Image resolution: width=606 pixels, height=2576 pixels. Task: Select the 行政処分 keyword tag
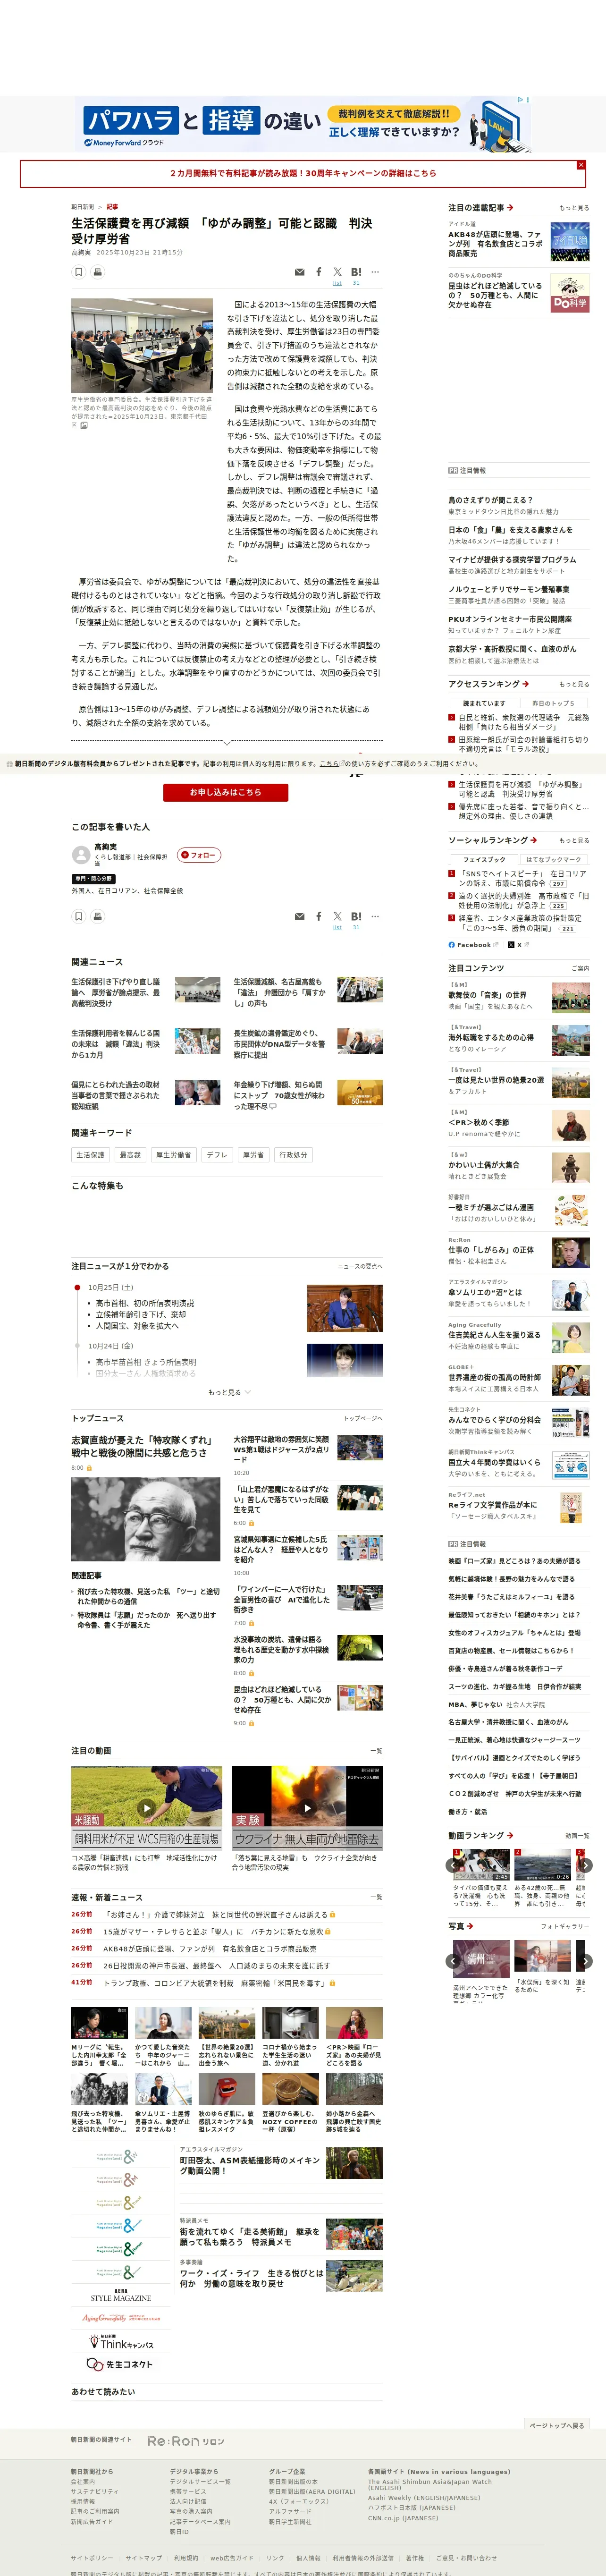click(293, 1155)
